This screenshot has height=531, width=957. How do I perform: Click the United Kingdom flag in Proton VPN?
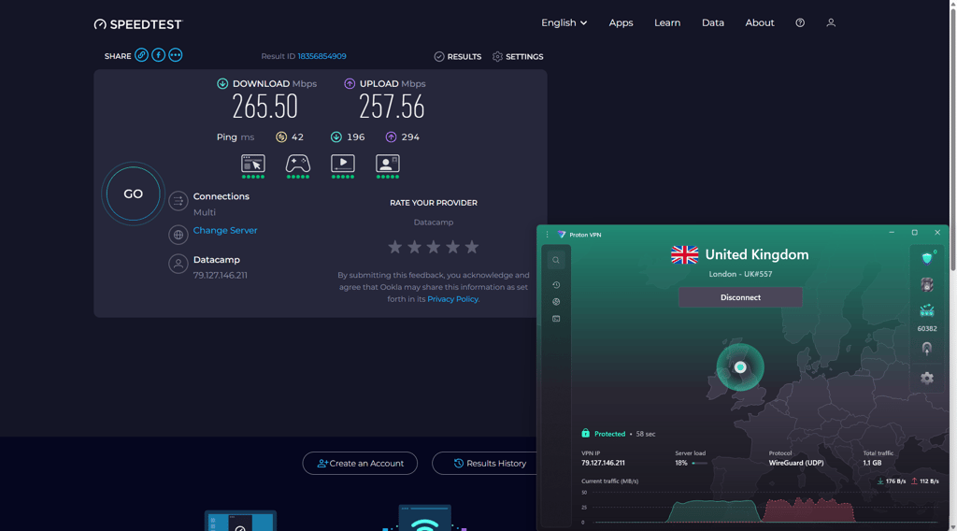[685, 254]
